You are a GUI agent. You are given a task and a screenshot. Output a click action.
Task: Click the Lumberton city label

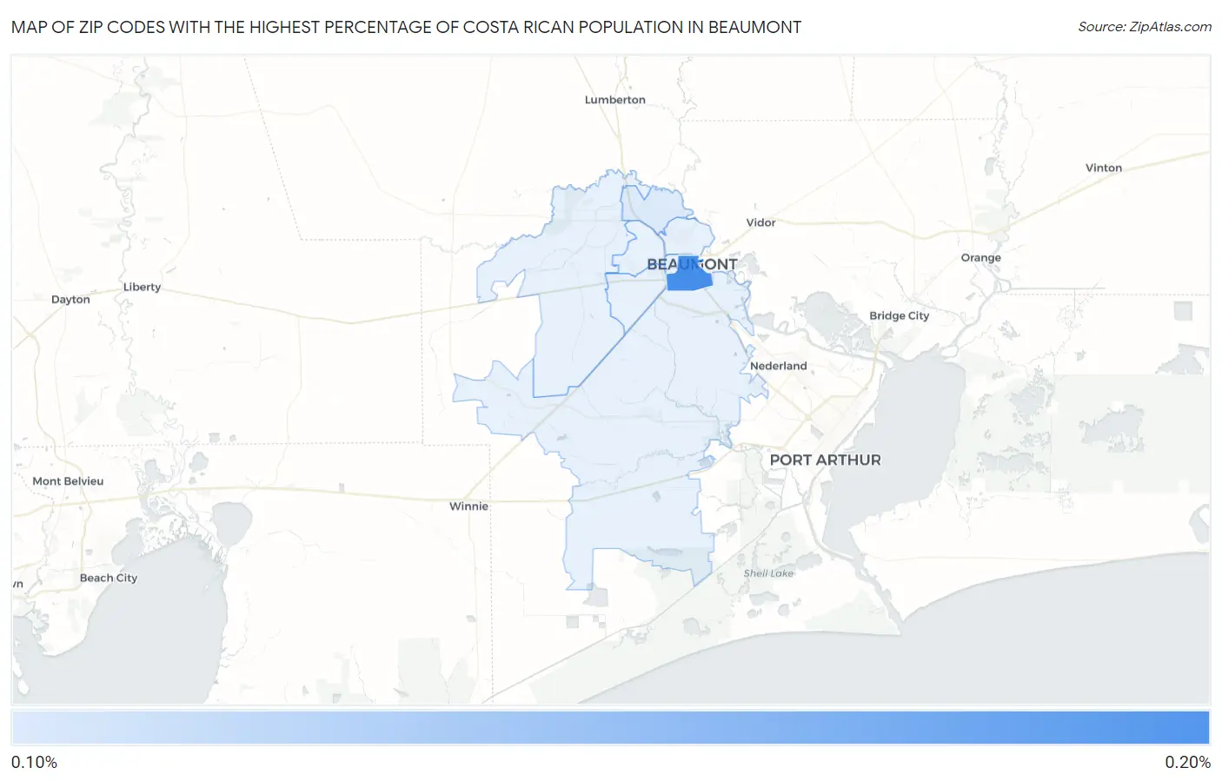(615, 100)
